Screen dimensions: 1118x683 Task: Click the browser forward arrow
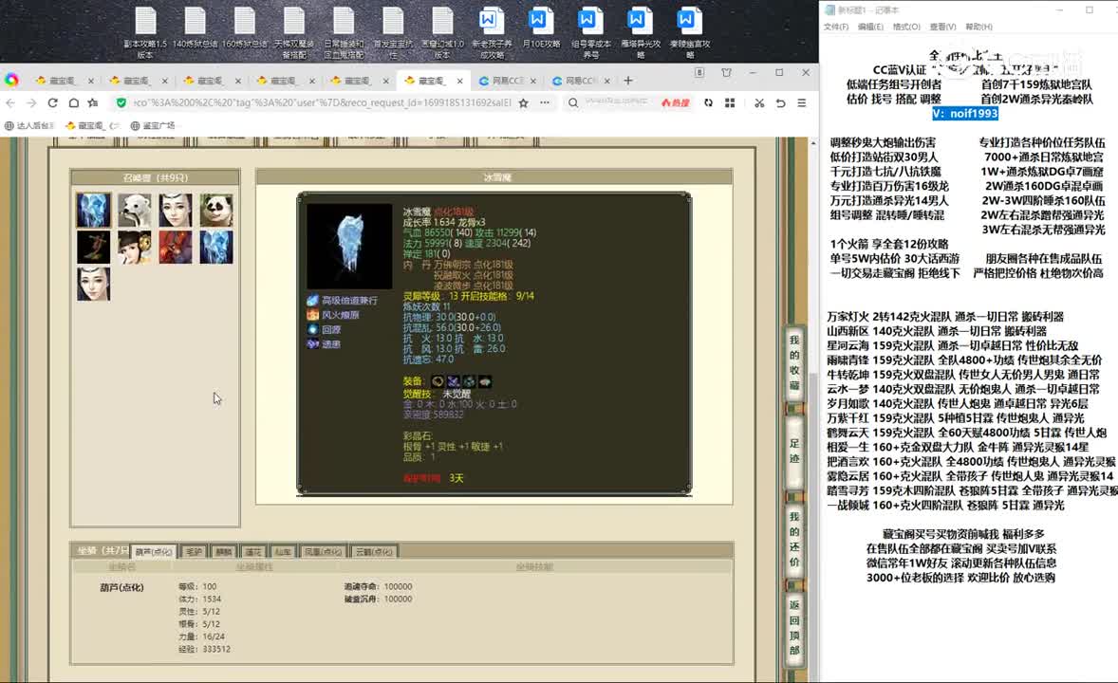(x=31, y=102)
